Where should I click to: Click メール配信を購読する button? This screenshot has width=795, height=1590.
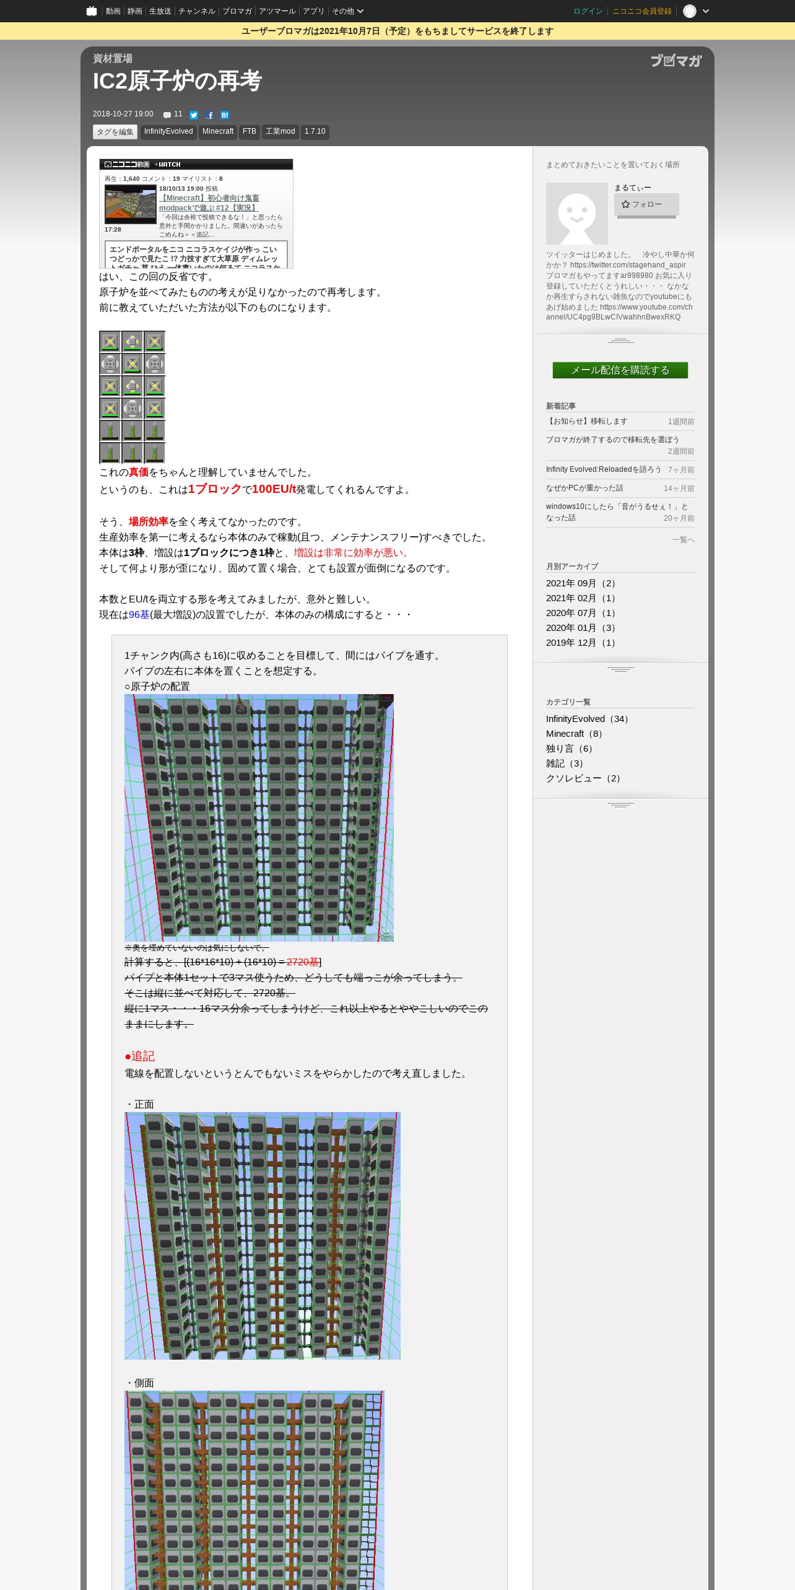pyautogui.click(x=620, y=370)
